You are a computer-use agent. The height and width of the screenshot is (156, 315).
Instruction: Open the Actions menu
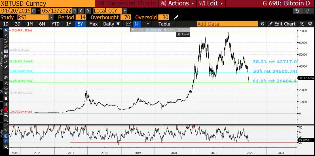[178, 3]
